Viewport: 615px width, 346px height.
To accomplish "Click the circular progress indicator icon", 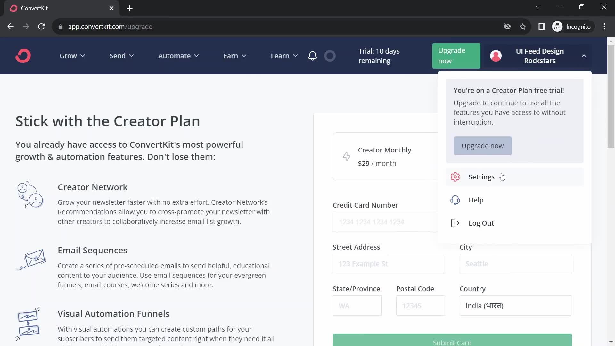I will point(330,56).
